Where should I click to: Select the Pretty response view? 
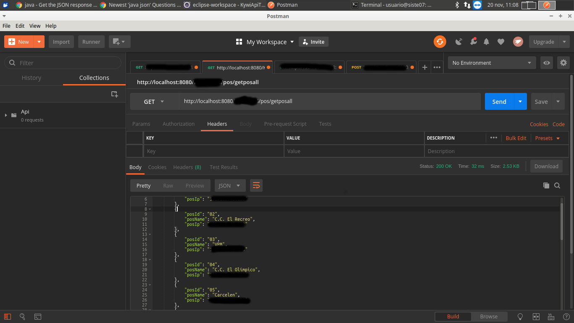point(143,185)
